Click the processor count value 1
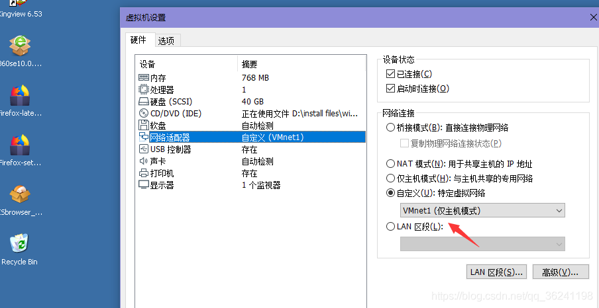 pyautogui.click(x=244, y=90)
